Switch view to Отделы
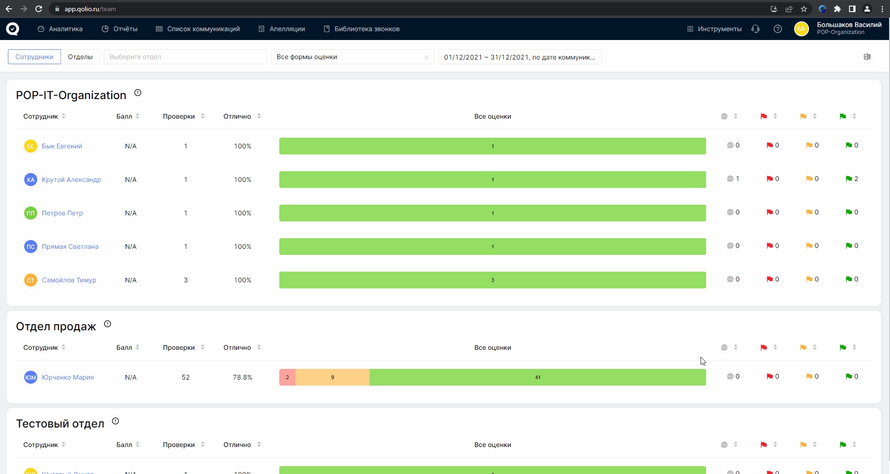890x474 pixels. [80, 57]
